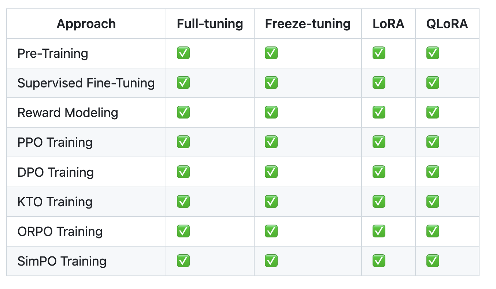Image resolution: width=496 pixels, height=289 pixels.
Task: Click the QLoRA column header
Action: click(x=447, y=24)
